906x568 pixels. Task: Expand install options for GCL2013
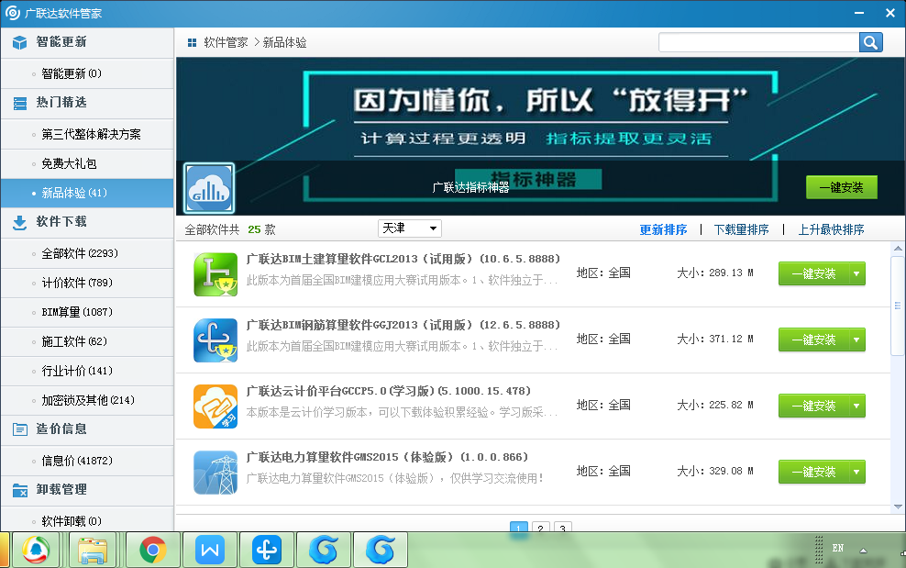tap(856, 273)
